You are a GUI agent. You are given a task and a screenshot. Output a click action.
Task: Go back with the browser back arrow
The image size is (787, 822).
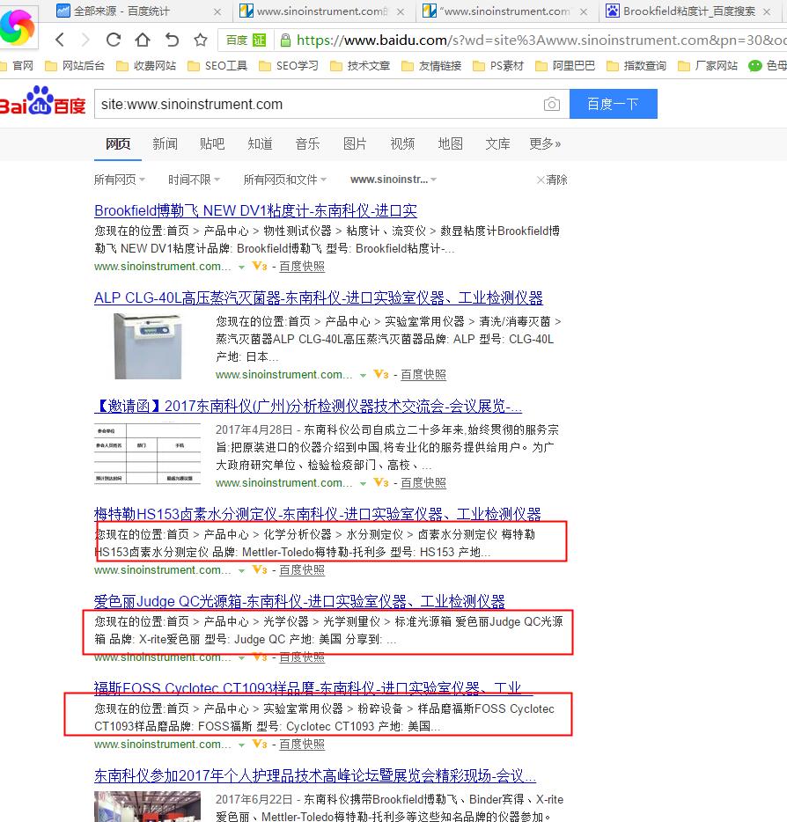(x=60, y=40)
